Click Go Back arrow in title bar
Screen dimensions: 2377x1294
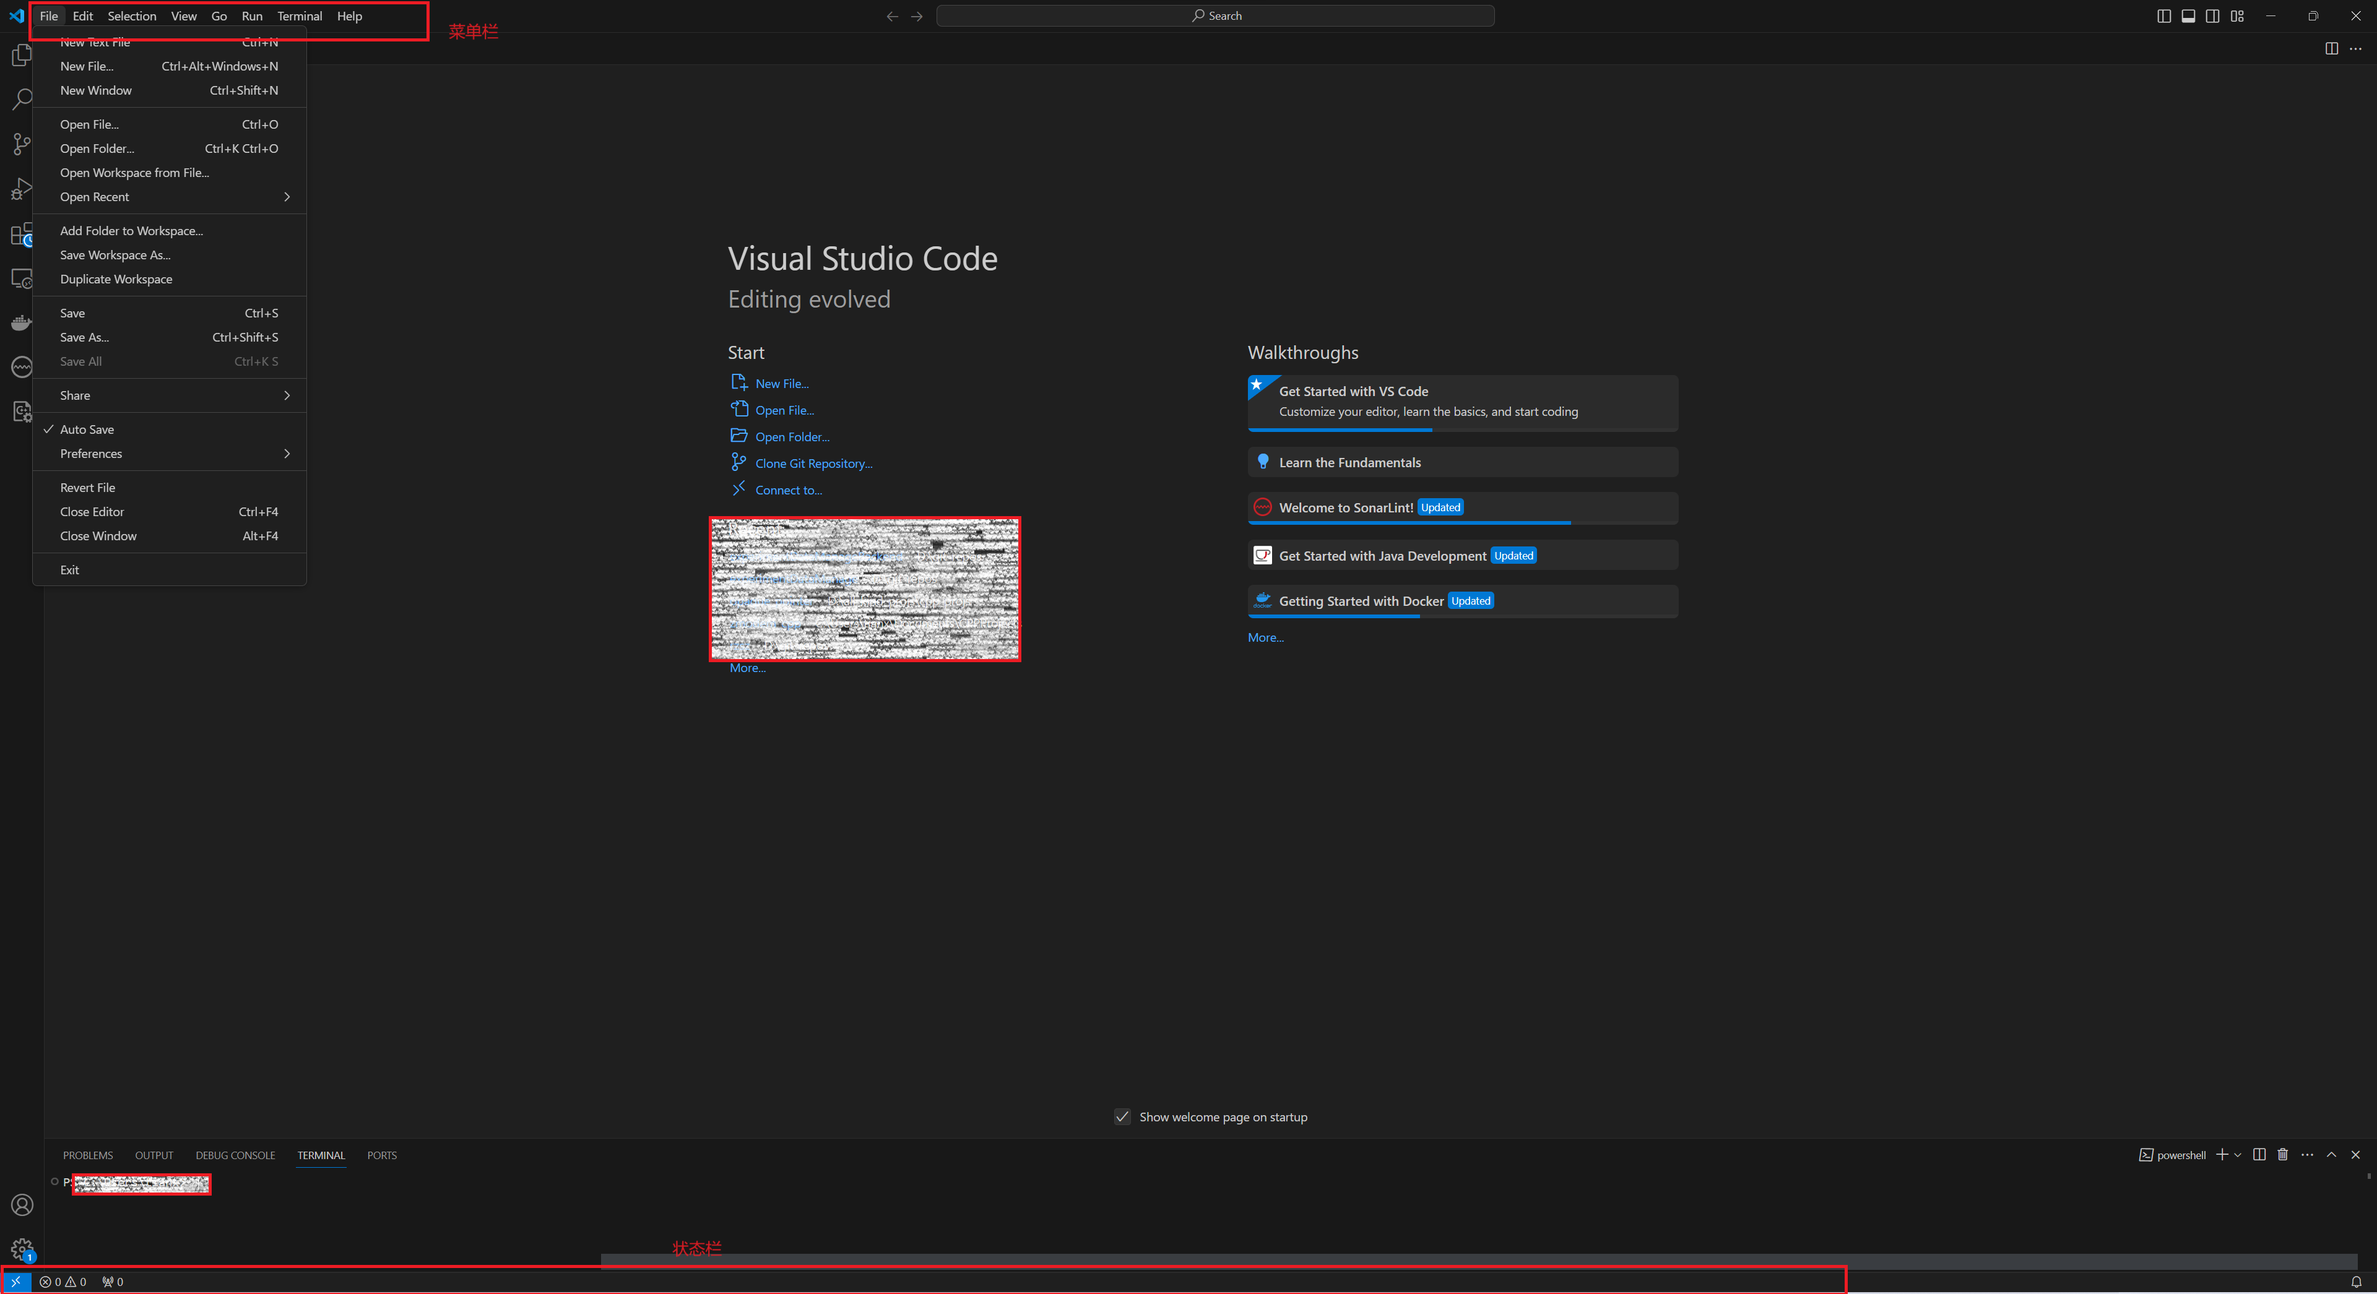892,15
